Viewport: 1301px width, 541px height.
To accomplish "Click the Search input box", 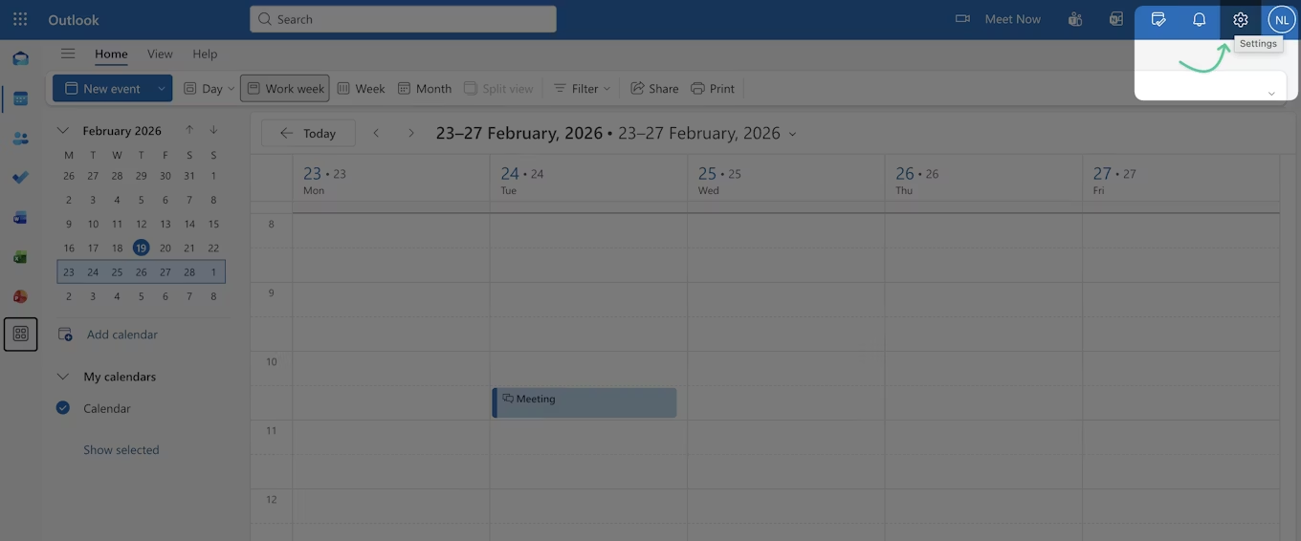I will (x=403, y=19).
